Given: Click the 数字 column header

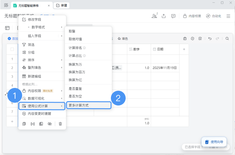Looking at the screenshot, I should click(139, 49).
